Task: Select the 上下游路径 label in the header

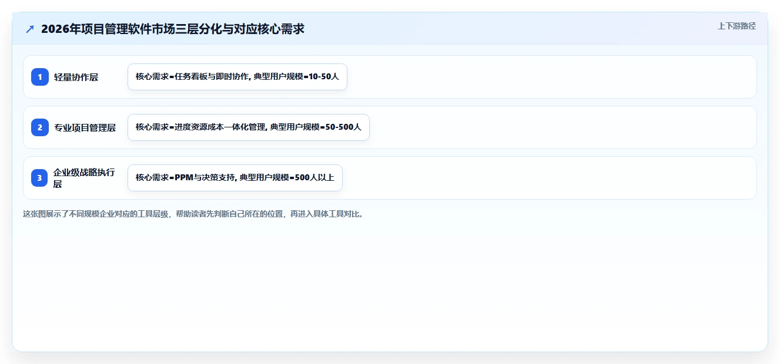Action: coord(737,26)
